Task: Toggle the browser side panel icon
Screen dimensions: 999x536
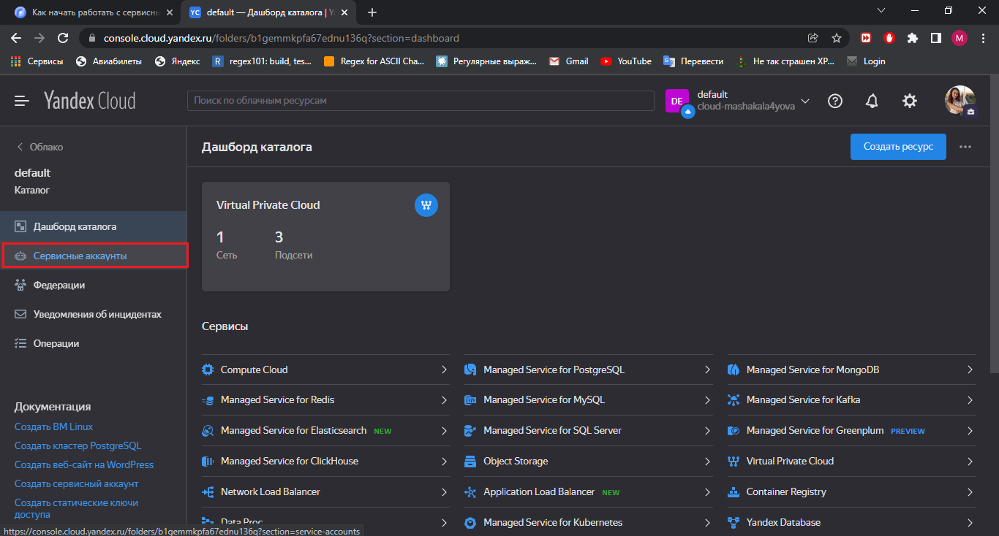Action: point(935,38)
